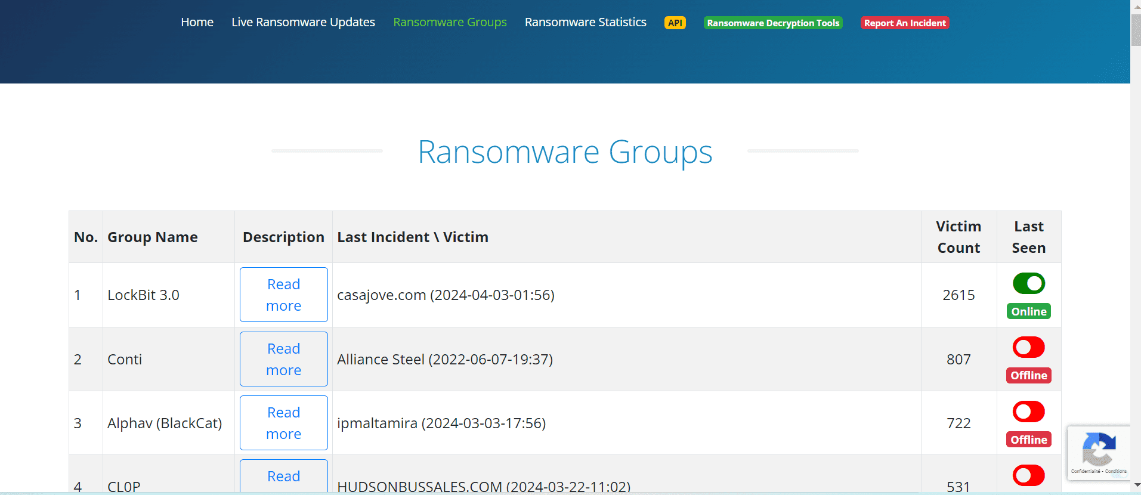Select Ransomware Groups in the navbar
The height and width of the screenshot is (495, 1141).
click(x=450, y=22)
